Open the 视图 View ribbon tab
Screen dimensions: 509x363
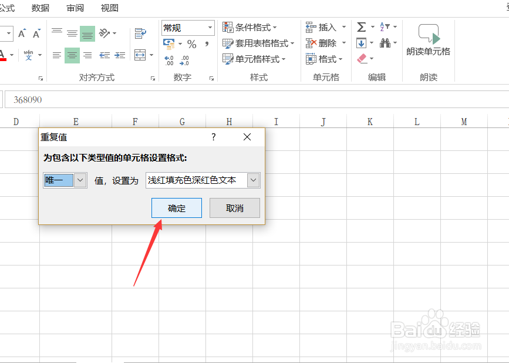coord(109,8)
